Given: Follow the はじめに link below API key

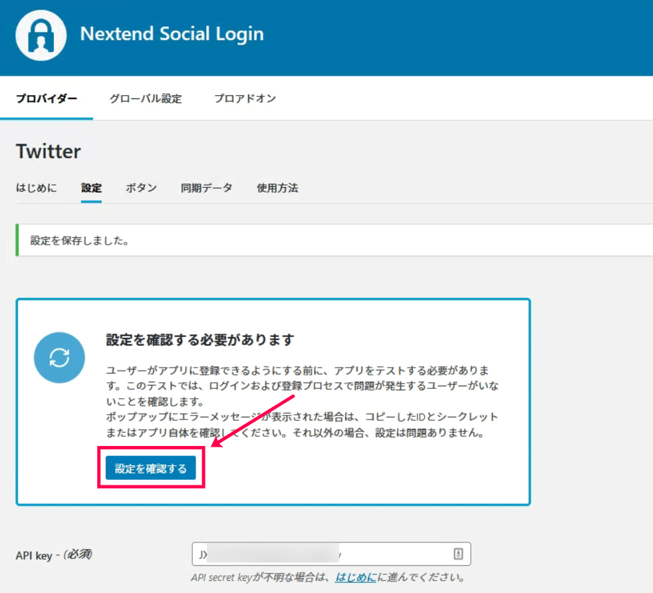Looking at the screenshot, I should [354, 576].
